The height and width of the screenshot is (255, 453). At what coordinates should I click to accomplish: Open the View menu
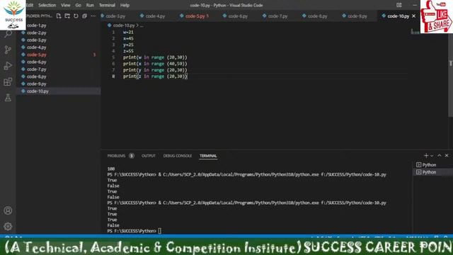[66, 5]
